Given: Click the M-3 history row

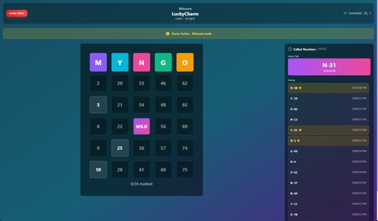Looking at the screenshot, I should tap(328, 141).
